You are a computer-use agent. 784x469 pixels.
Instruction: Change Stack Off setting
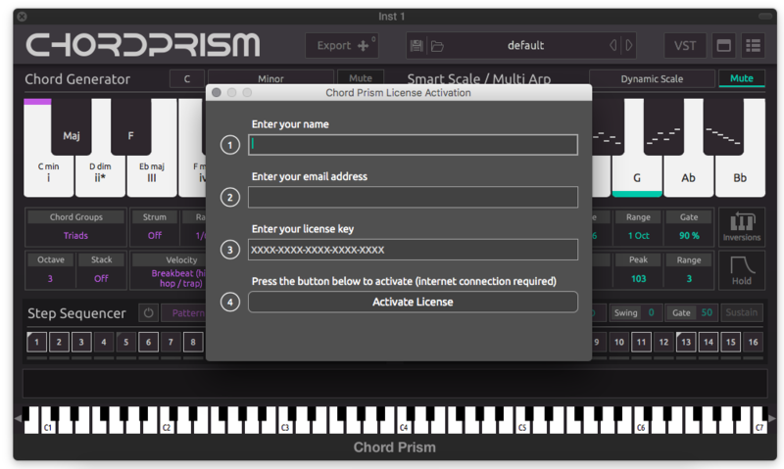tap(102, 278)
